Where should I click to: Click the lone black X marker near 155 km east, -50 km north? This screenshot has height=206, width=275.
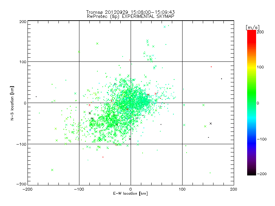(x=211, y=124)
